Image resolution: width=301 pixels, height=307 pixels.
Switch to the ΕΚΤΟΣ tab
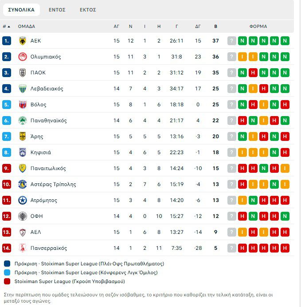tap(88, 10)
